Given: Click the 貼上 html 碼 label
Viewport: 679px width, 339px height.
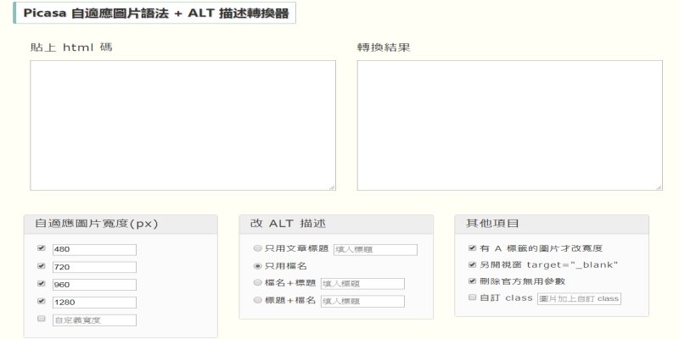Looking at the screenshot, I should pyautogui.click(x=71, y=47).
